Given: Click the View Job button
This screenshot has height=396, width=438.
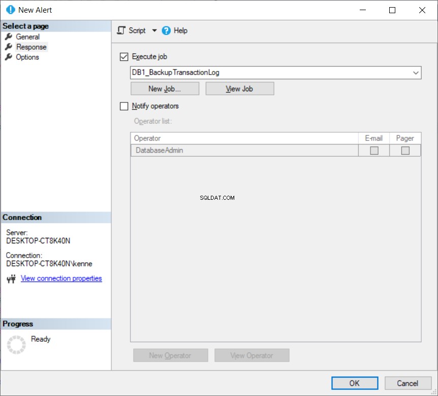Looking at the screenshot, I should click(x=240, y=89).
